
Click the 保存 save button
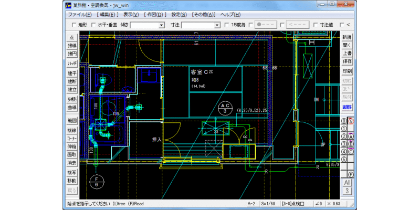tap(347, 61)
